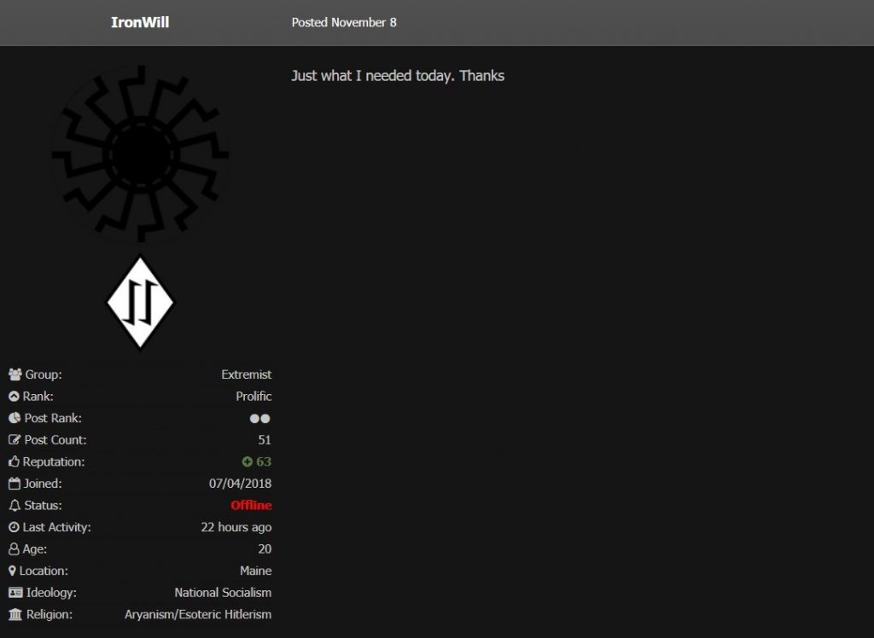This screenshot has height=638, width=874.
Task: Click the Ideology ID card icon
Action: click(x=15, y=593)
